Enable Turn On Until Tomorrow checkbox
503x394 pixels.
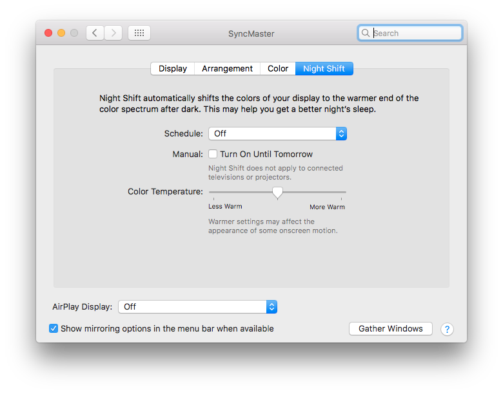213,154
